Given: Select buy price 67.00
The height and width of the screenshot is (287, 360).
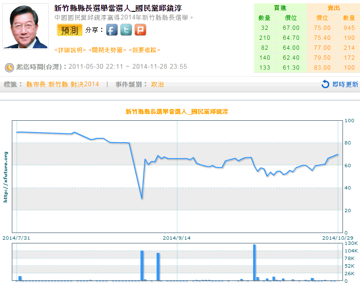Looking at the screenshot, I should click(x=291, y=28).
